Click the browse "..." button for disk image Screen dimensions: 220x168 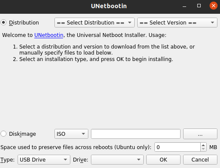pyautogui.click(x=200, y=134)
